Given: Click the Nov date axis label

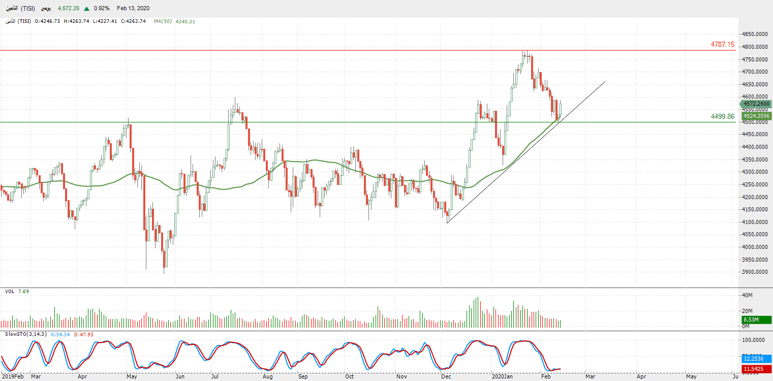Looking at the screenshot, I should coord(401,377).
